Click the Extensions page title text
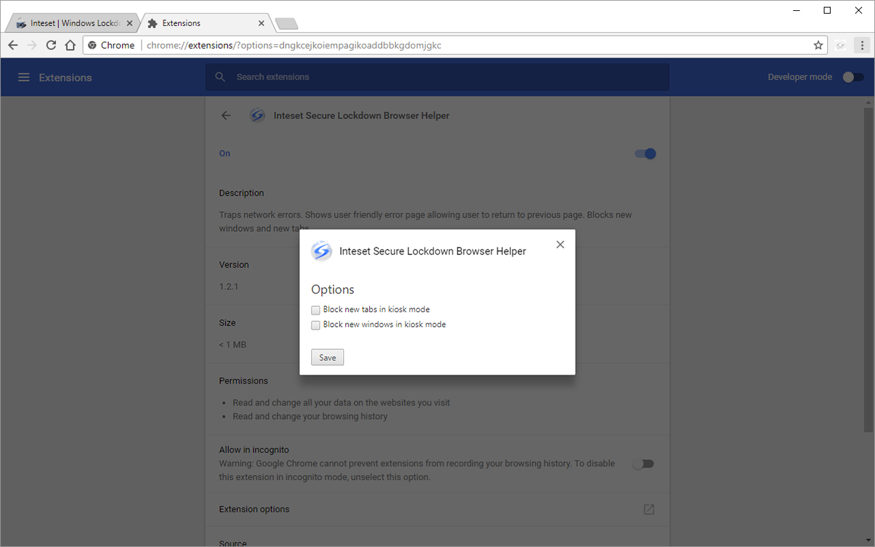This screenshot has height=547, width=875. (65, 77)
